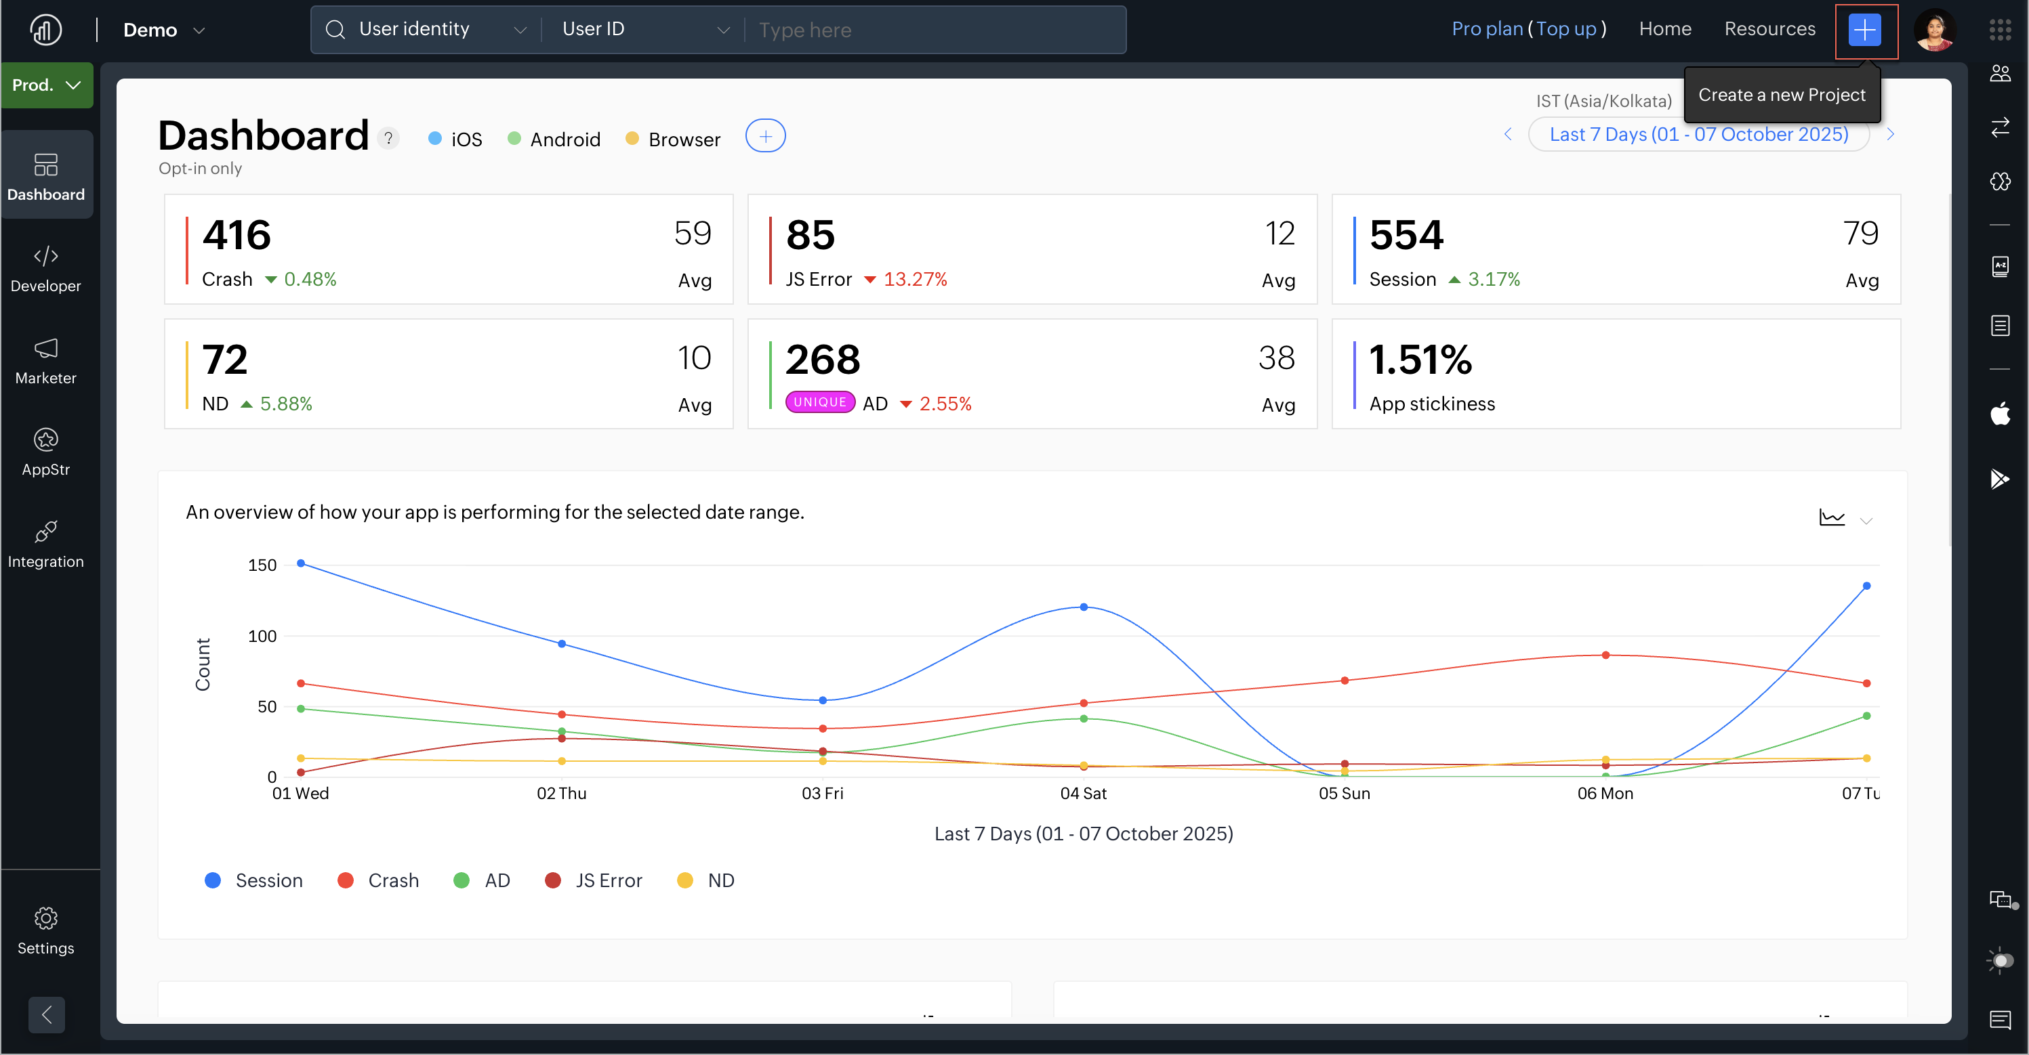The height and width of the screenshot is (1055, 2029).
Task: Open the Prod. environment dropdown
Action: [x=47, y=85]
